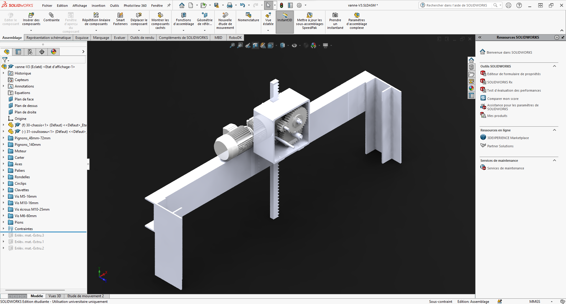Expand the Moteur folder in tree
Image resolution: width=566 pixels, height=304 pixels.
click(x=4, y=151)
